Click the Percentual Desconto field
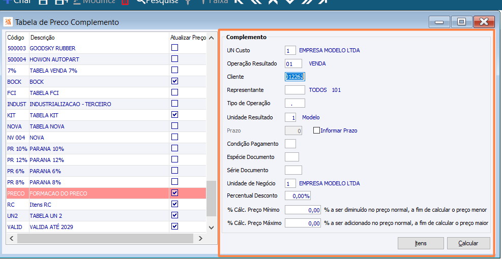Image resolution: width=502 pixels, height=261 pixels. coord(298,195)
